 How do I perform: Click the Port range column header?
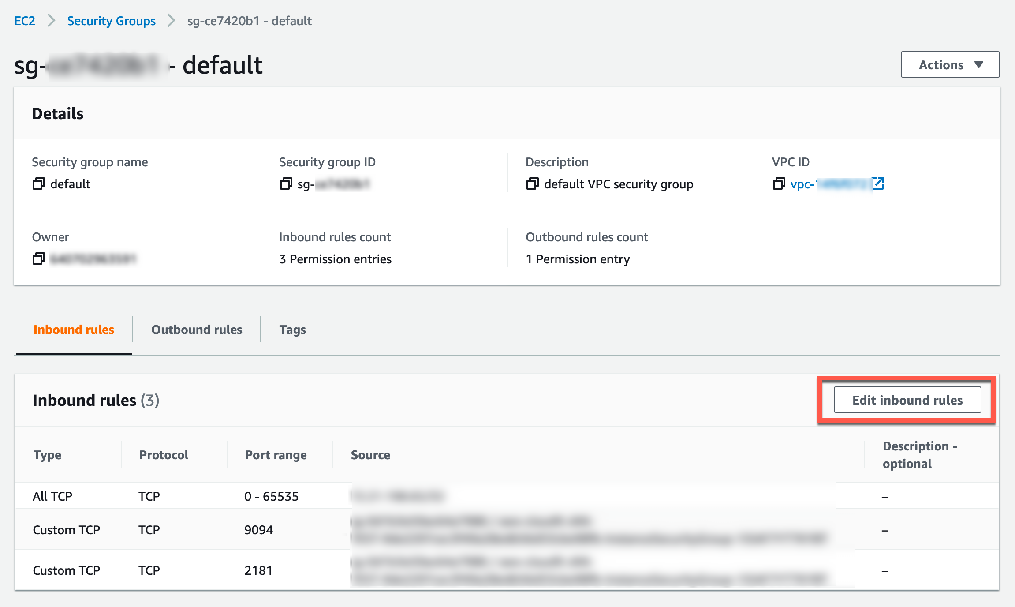(276, 455)
